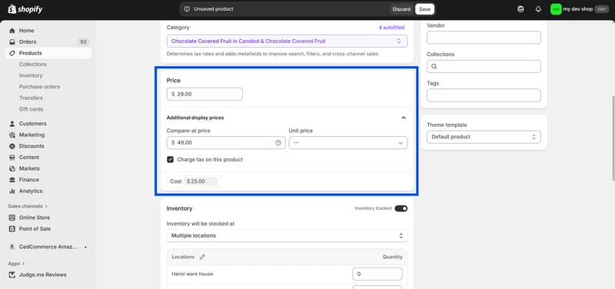Expand the Apps section
615x289 pixels.
pos(16,264)
